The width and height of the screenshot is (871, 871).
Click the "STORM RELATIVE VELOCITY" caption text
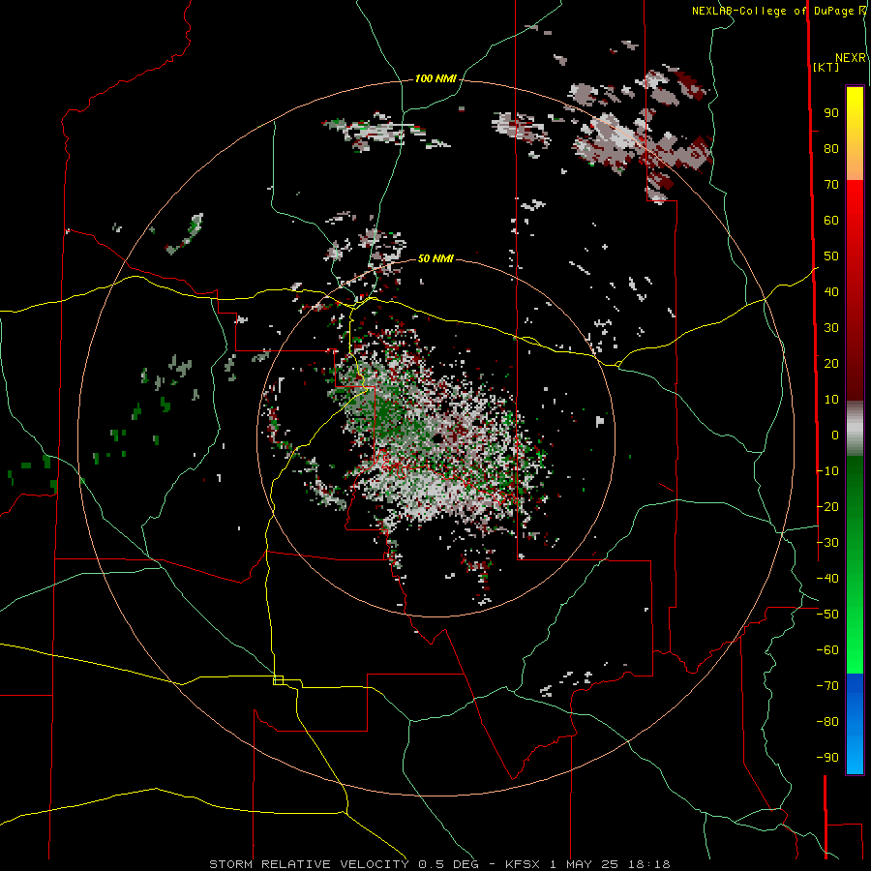point(309,864)
